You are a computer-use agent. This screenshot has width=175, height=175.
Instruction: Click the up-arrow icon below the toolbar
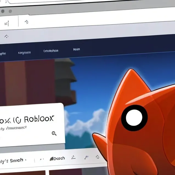click(x=6, y=36)
